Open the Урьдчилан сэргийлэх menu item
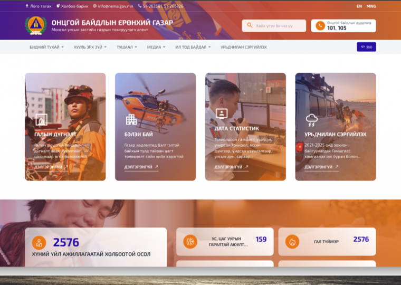The width and height of the screenshot is (401, 285). point(243,47)
